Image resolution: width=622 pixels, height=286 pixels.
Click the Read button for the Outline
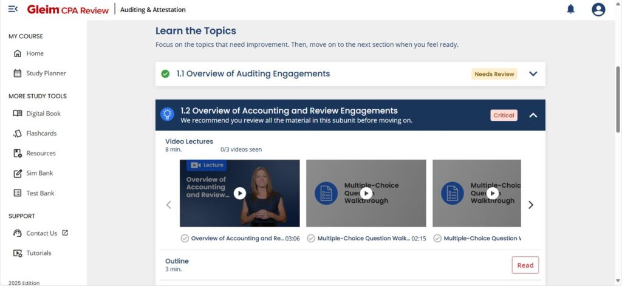pos(525,265)
